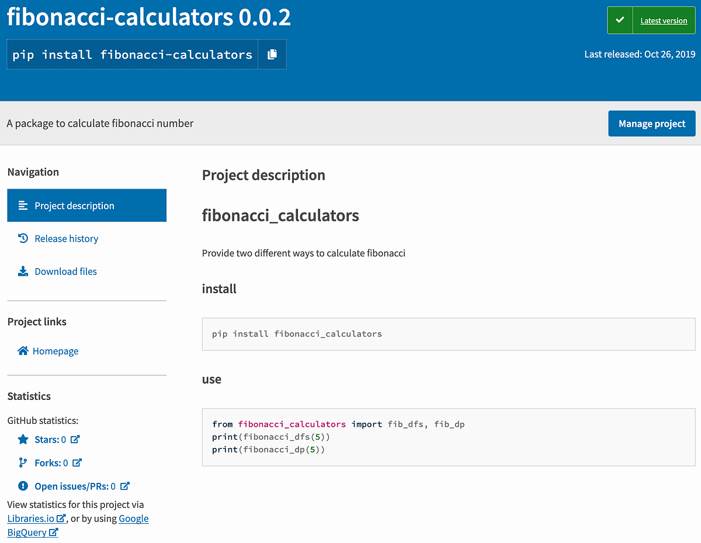Open the Download files navigation entry
Screen dimensions: 701x543
65,271
